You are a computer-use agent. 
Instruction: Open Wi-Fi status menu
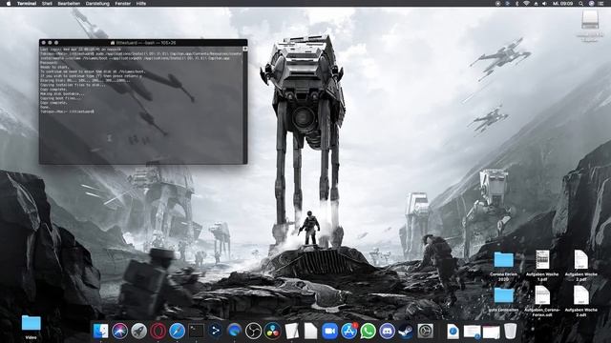(x=526, y=4)
